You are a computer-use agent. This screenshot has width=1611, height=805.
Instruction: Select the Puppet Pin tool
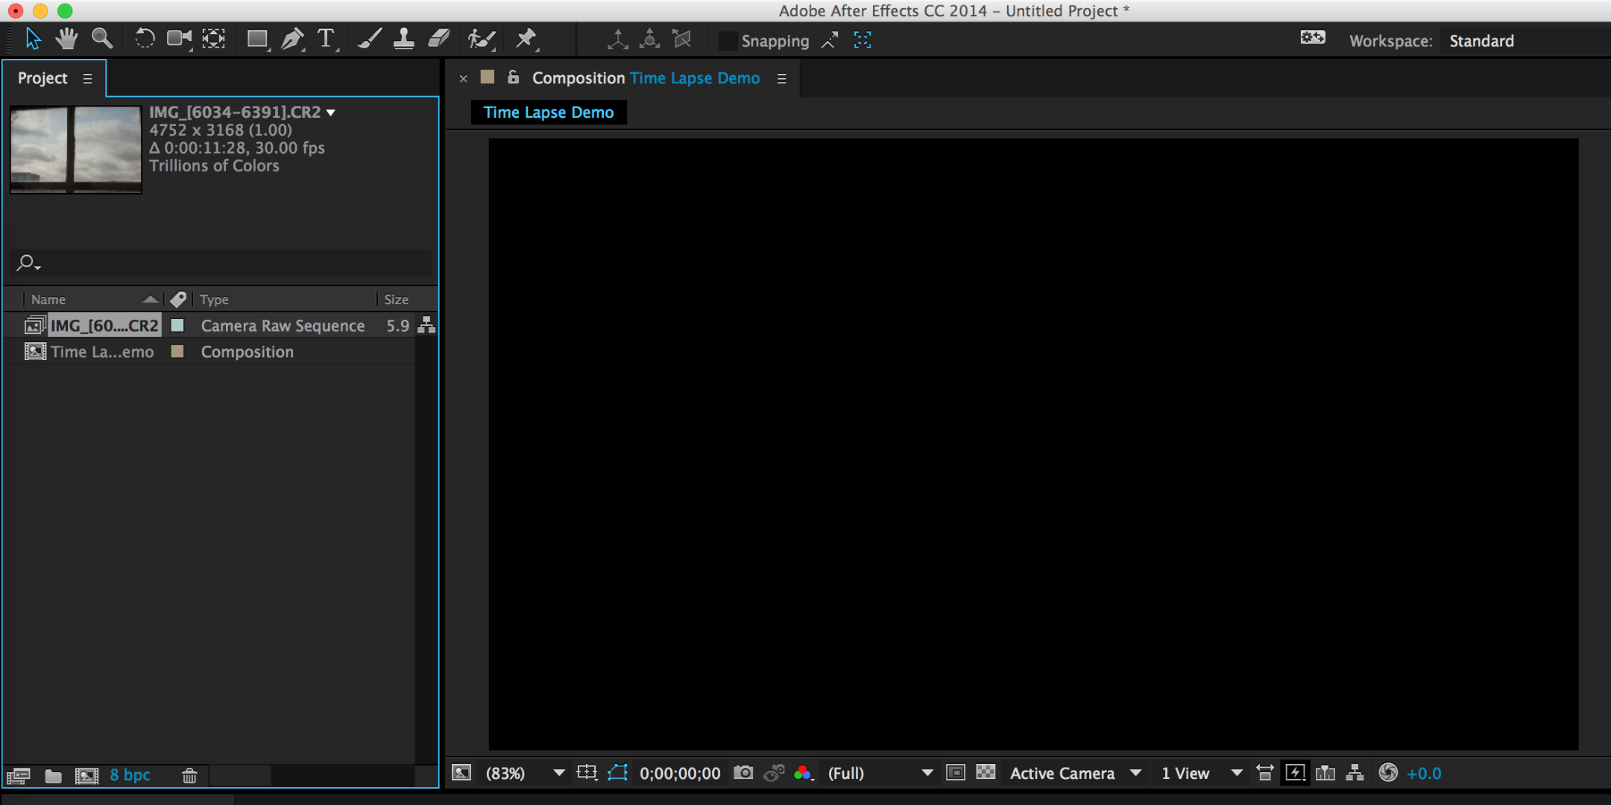[x=526, y=39]
